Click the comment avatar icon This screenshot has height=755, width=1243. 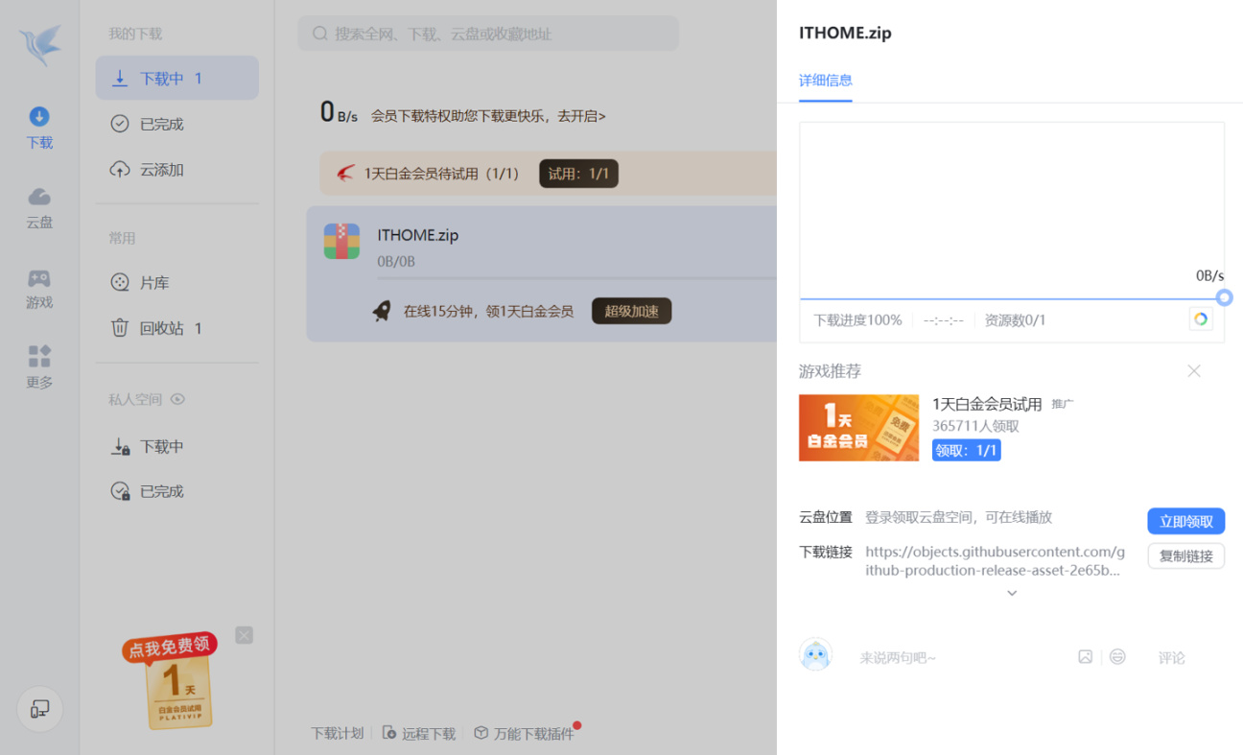coord(815,655)
